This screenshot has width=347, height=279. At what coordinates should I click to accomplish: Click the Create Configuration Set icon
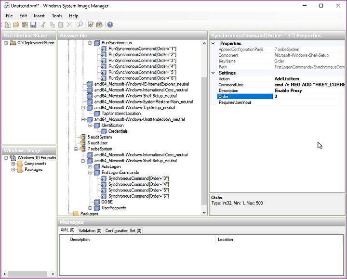pos(99,25)
